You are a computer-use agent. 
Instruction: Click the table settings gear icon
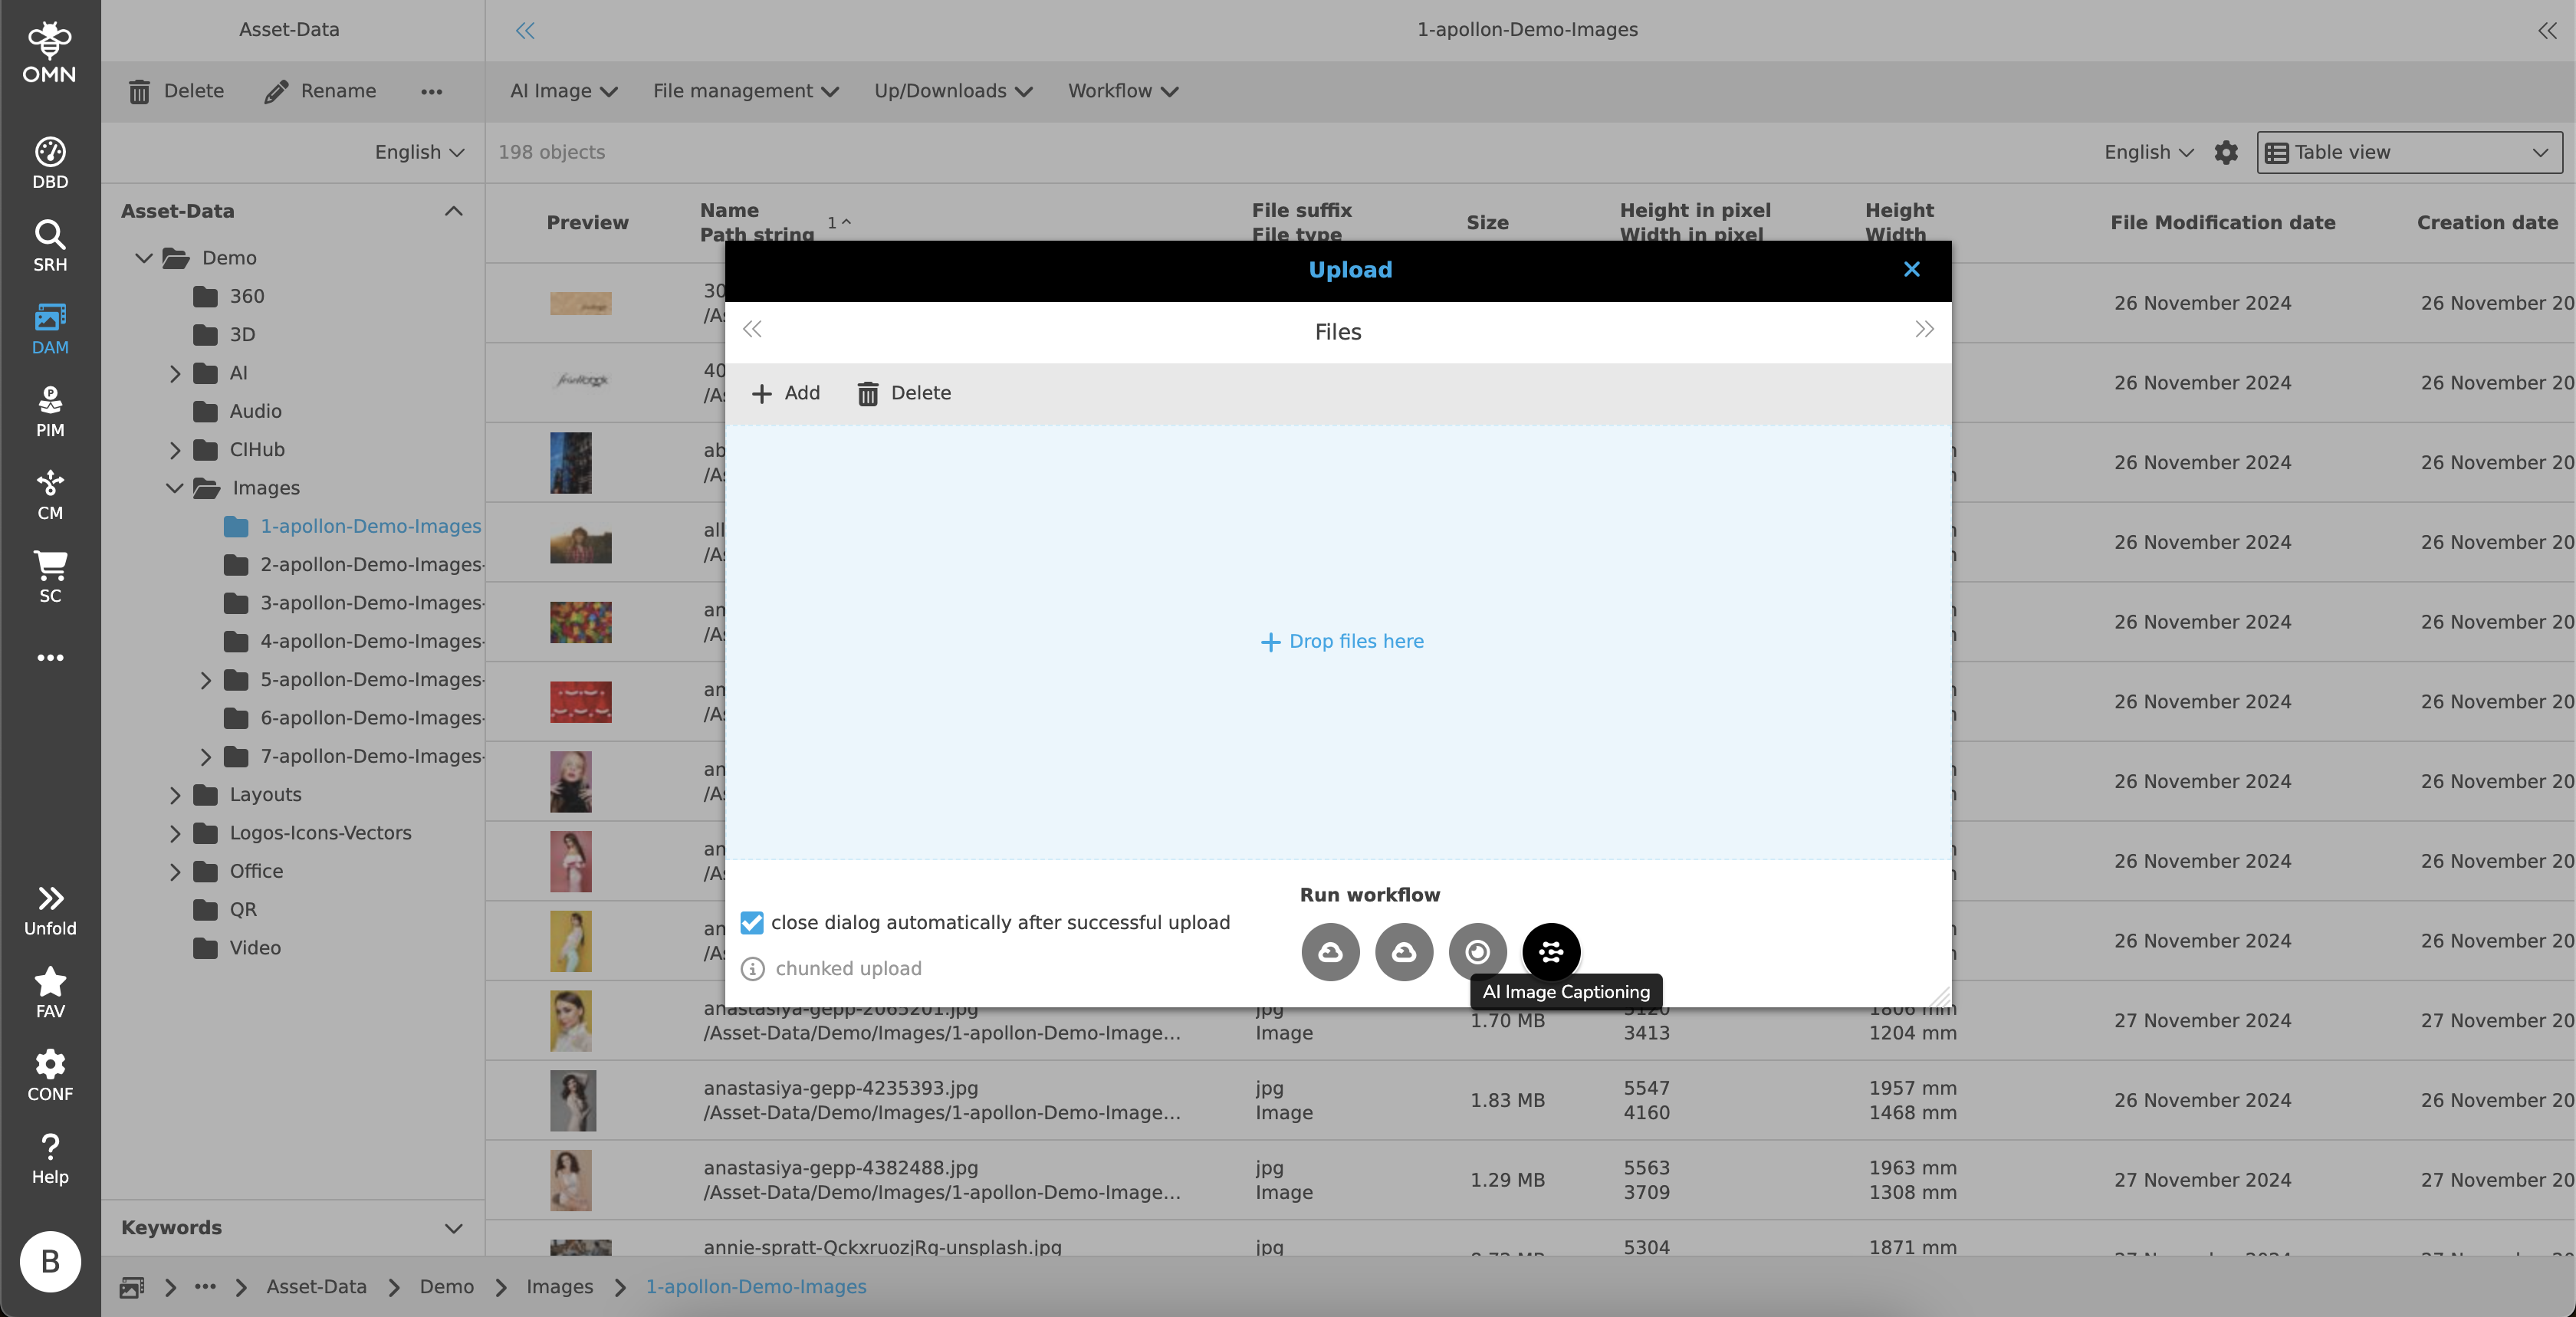2225,152
